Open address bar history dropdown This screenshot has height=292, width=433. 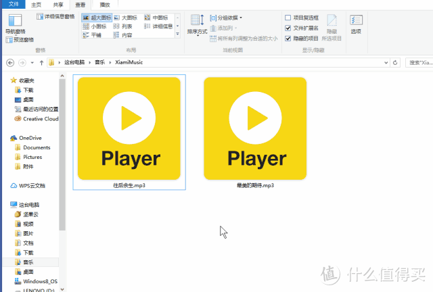(x=386, y=63)
